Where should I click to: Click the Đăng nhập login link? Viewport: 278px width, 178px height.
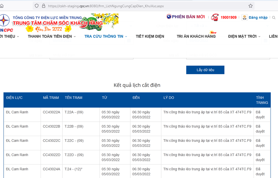258,17
